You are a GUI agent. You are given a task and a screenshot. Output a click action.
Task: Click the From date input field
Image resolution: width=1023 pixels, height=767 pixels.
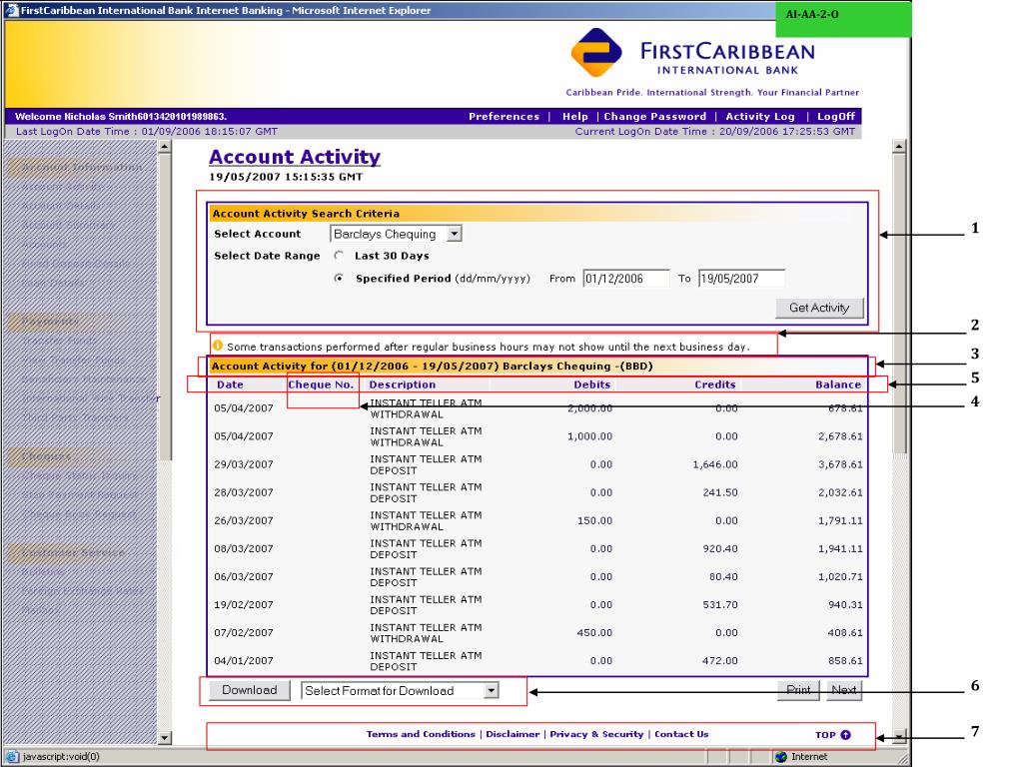625,279
